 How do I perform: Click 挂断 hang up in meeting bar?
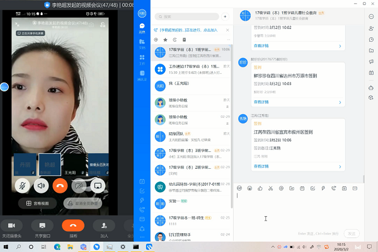[x=73, y=229]
